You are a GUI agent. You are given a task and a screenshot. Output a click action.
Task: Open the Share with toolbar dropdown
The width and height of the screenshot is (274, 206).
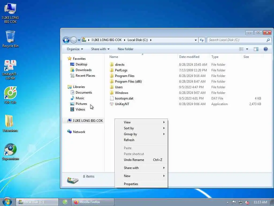coord(100,49)
